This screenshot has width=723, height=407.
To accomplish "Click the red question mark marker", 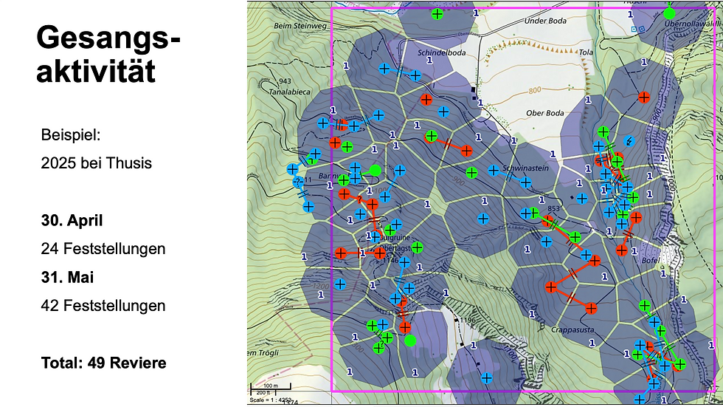I will [359, 200].
